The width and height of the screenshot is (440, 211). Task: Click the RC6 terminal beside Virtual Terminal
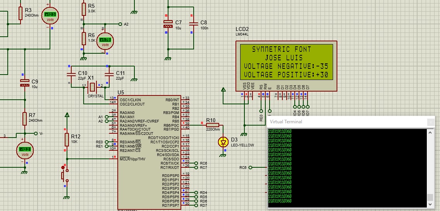point(251,167)
